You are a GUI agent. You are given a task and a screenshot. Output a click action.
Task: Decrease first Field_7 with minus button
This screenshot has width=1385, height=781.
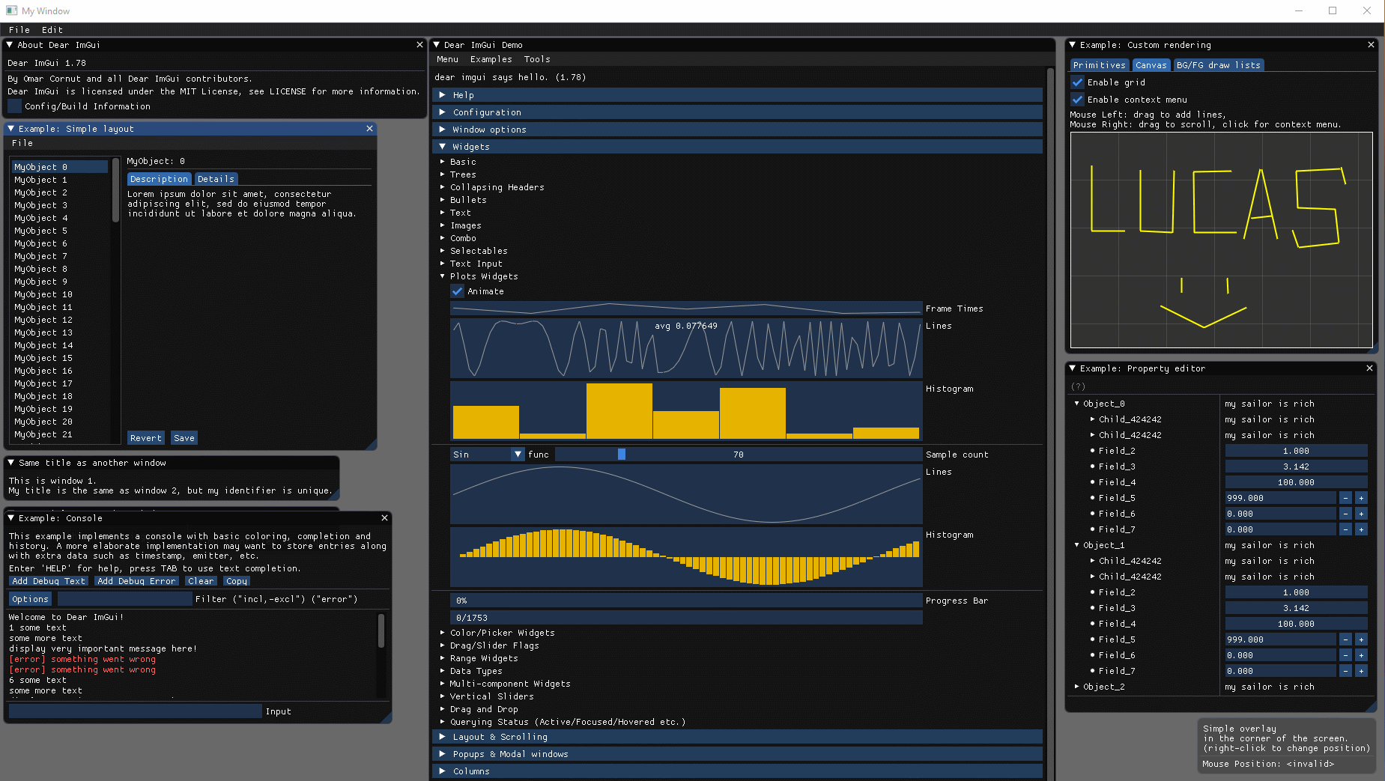tap(1345, 529)
